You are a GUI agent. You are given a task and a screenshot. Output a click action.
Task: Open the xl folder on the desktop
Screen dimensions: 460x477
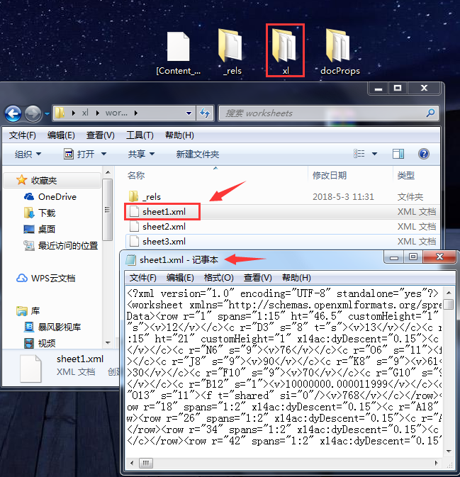pos(285,50)
